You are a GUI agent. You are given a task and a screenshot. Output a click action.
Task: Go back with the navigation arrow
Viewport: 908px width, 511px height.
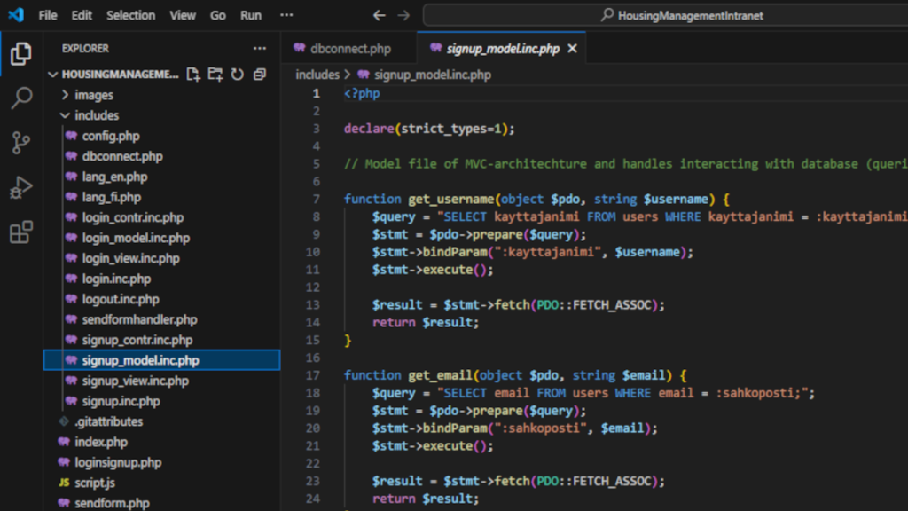pos(379,16)
